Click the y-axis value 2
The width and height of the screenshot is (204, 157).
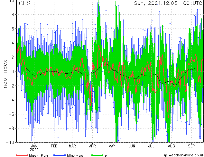[x=13, y=57]
